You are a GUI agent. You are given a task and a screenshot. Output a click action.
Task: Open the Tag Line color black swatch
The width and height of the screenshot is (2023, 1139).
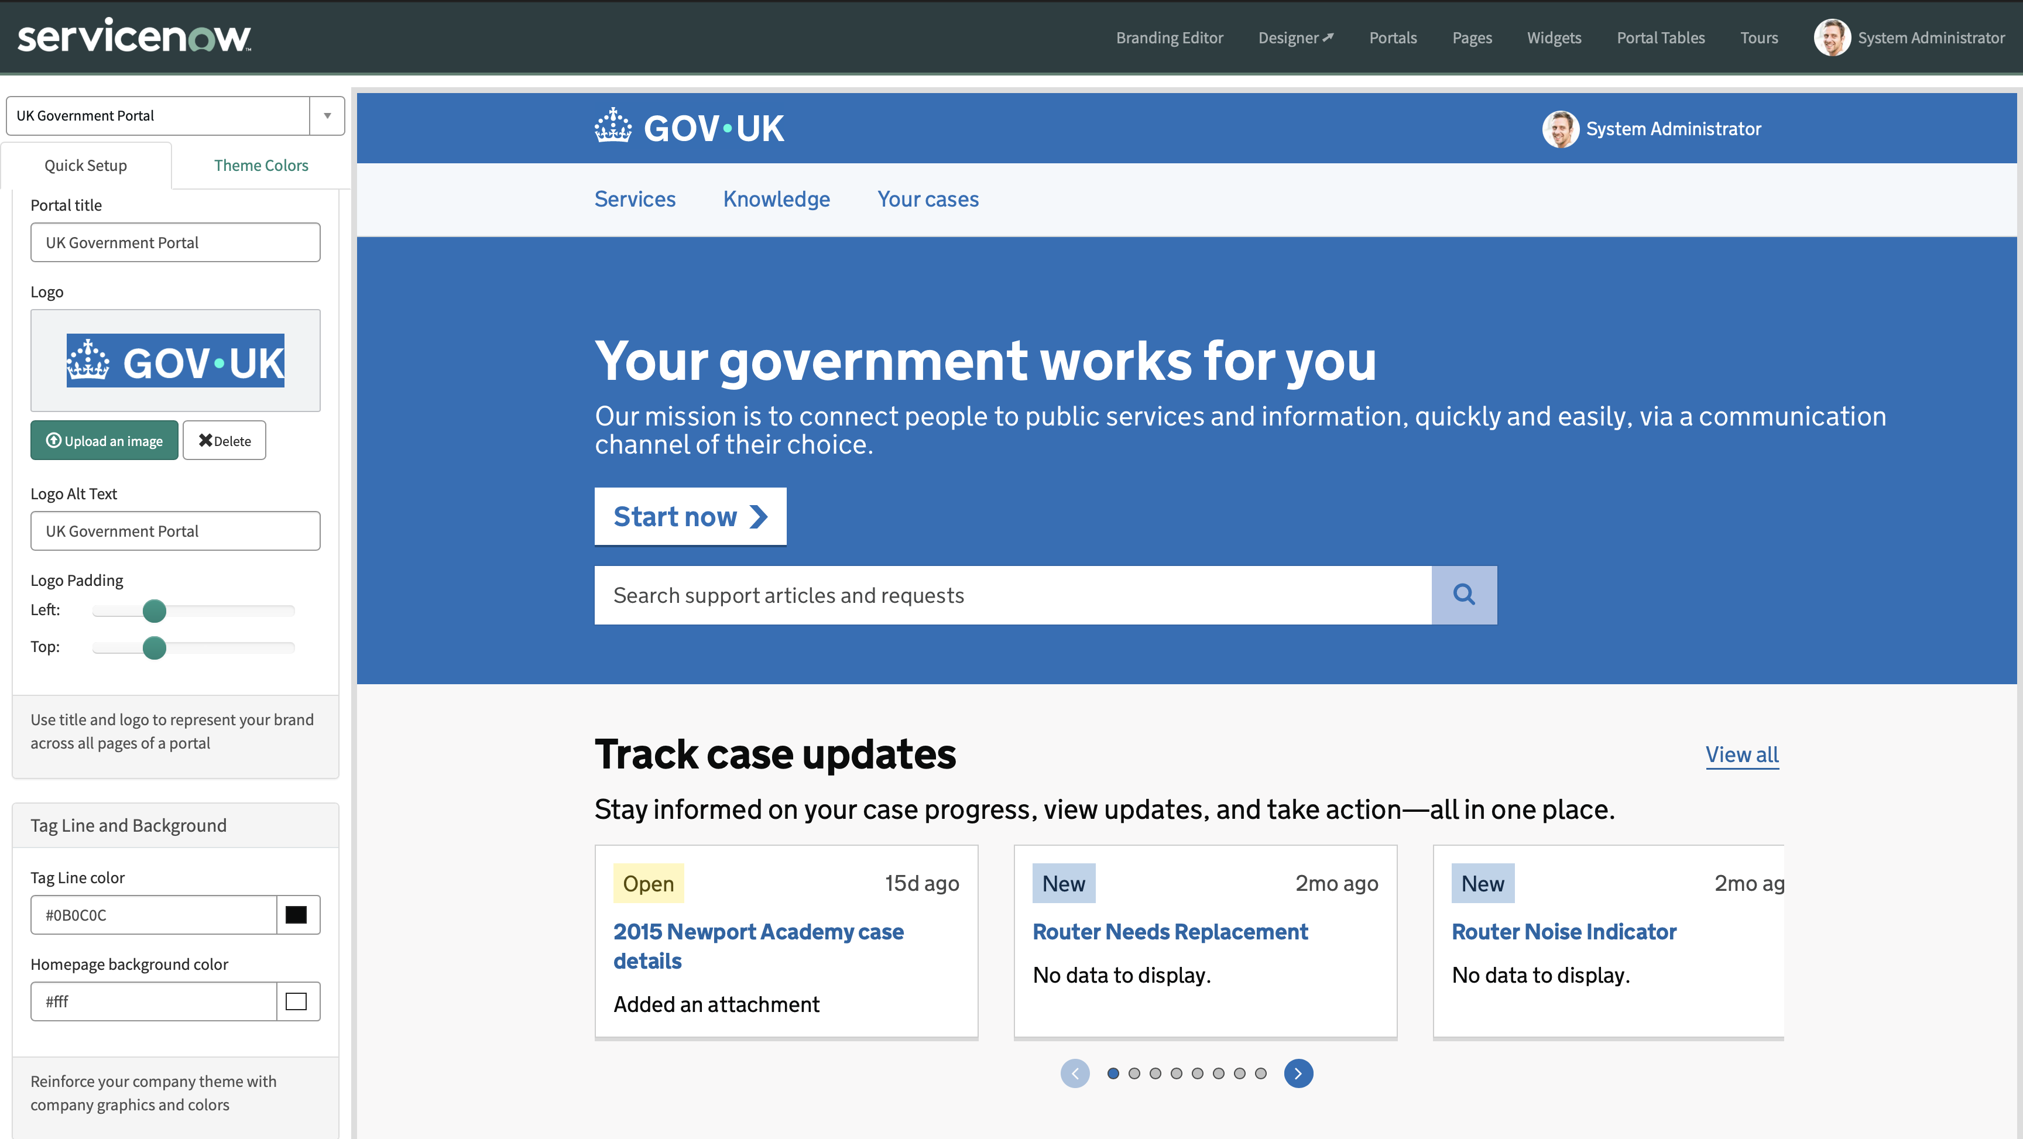[297, 915]
